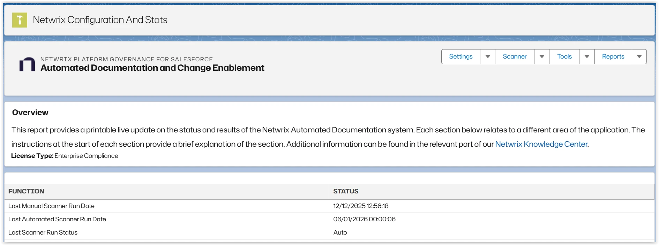Select Last Scanner Run Status row
The width and height of the screenshot is (659, 245).
pyautogui.click(x=329, y=232)
